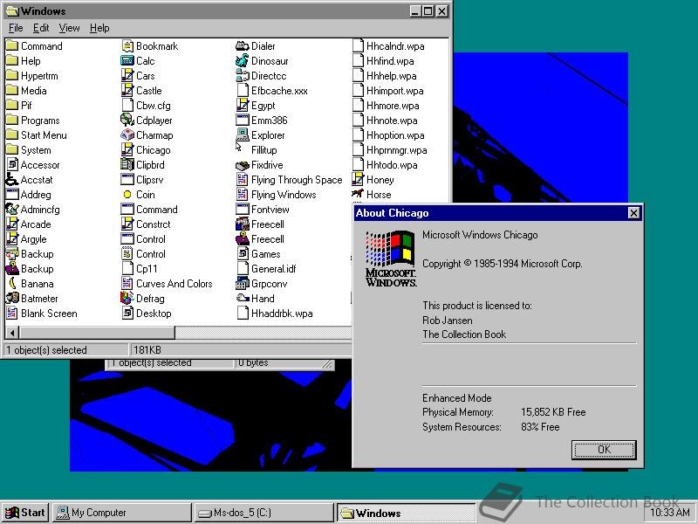Select the Grpconv icon
698x524 pixels.
[x=243, y=284]
